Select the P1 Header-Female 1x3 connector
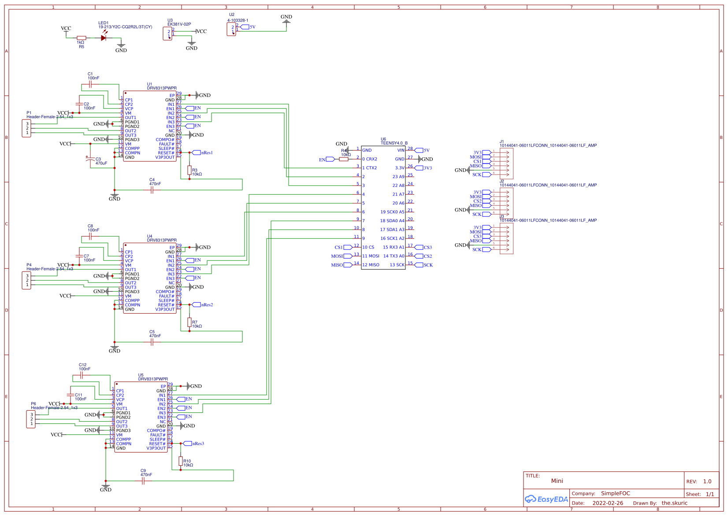This screenshot has height=516, width=728. [x=26, y=128]
